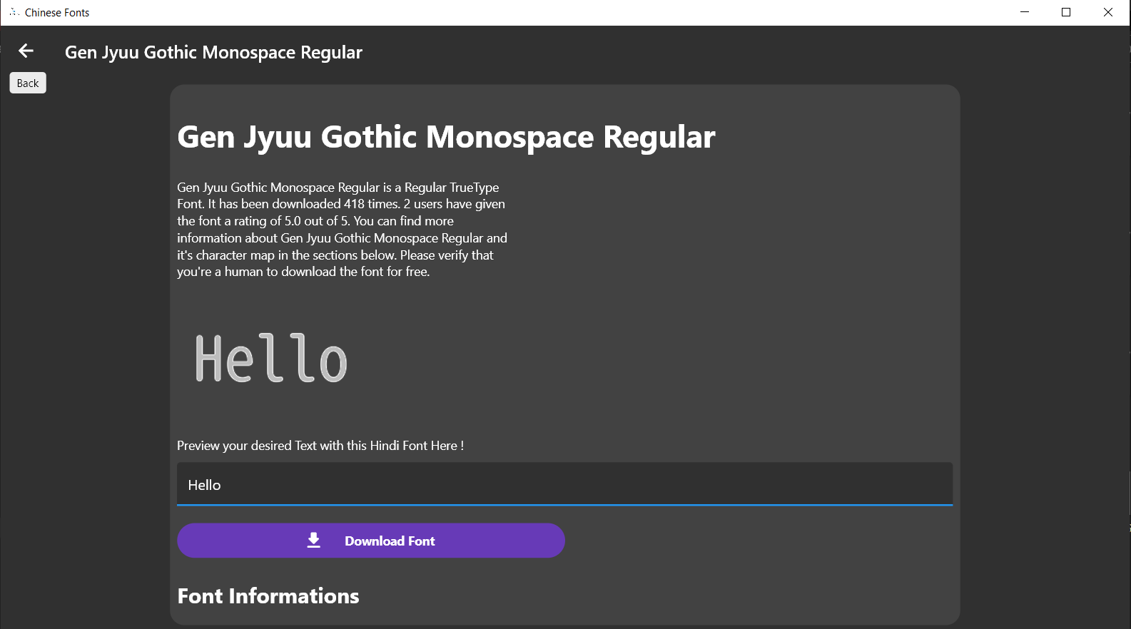The image size is (1131, 629).
Task: Focus the Hello preview text field
Action: (x=564, y=485)
